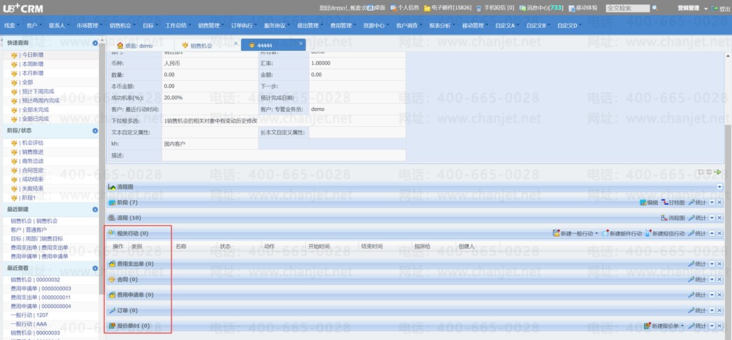Viewport: 732px width, 340px height.
Task: Click the green arrow icon above 流程图
Action: click(717, 172)
